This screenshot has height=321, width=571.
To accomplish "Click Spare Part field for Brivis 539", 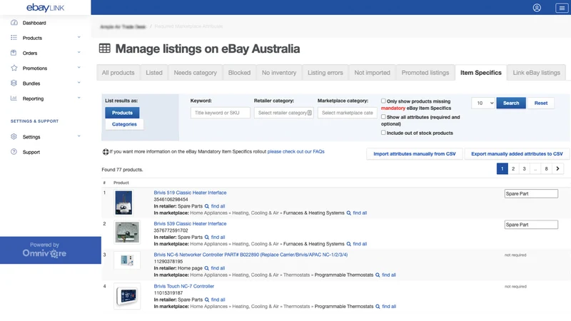I will (x=531, y=225).
